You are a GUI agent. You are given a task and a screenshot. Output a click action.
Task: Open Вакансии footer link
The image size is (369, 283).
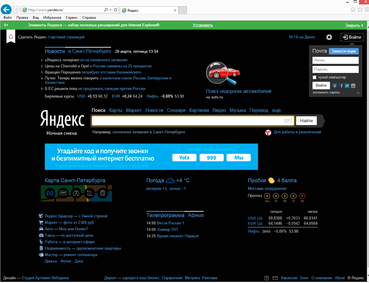point(289,278)
